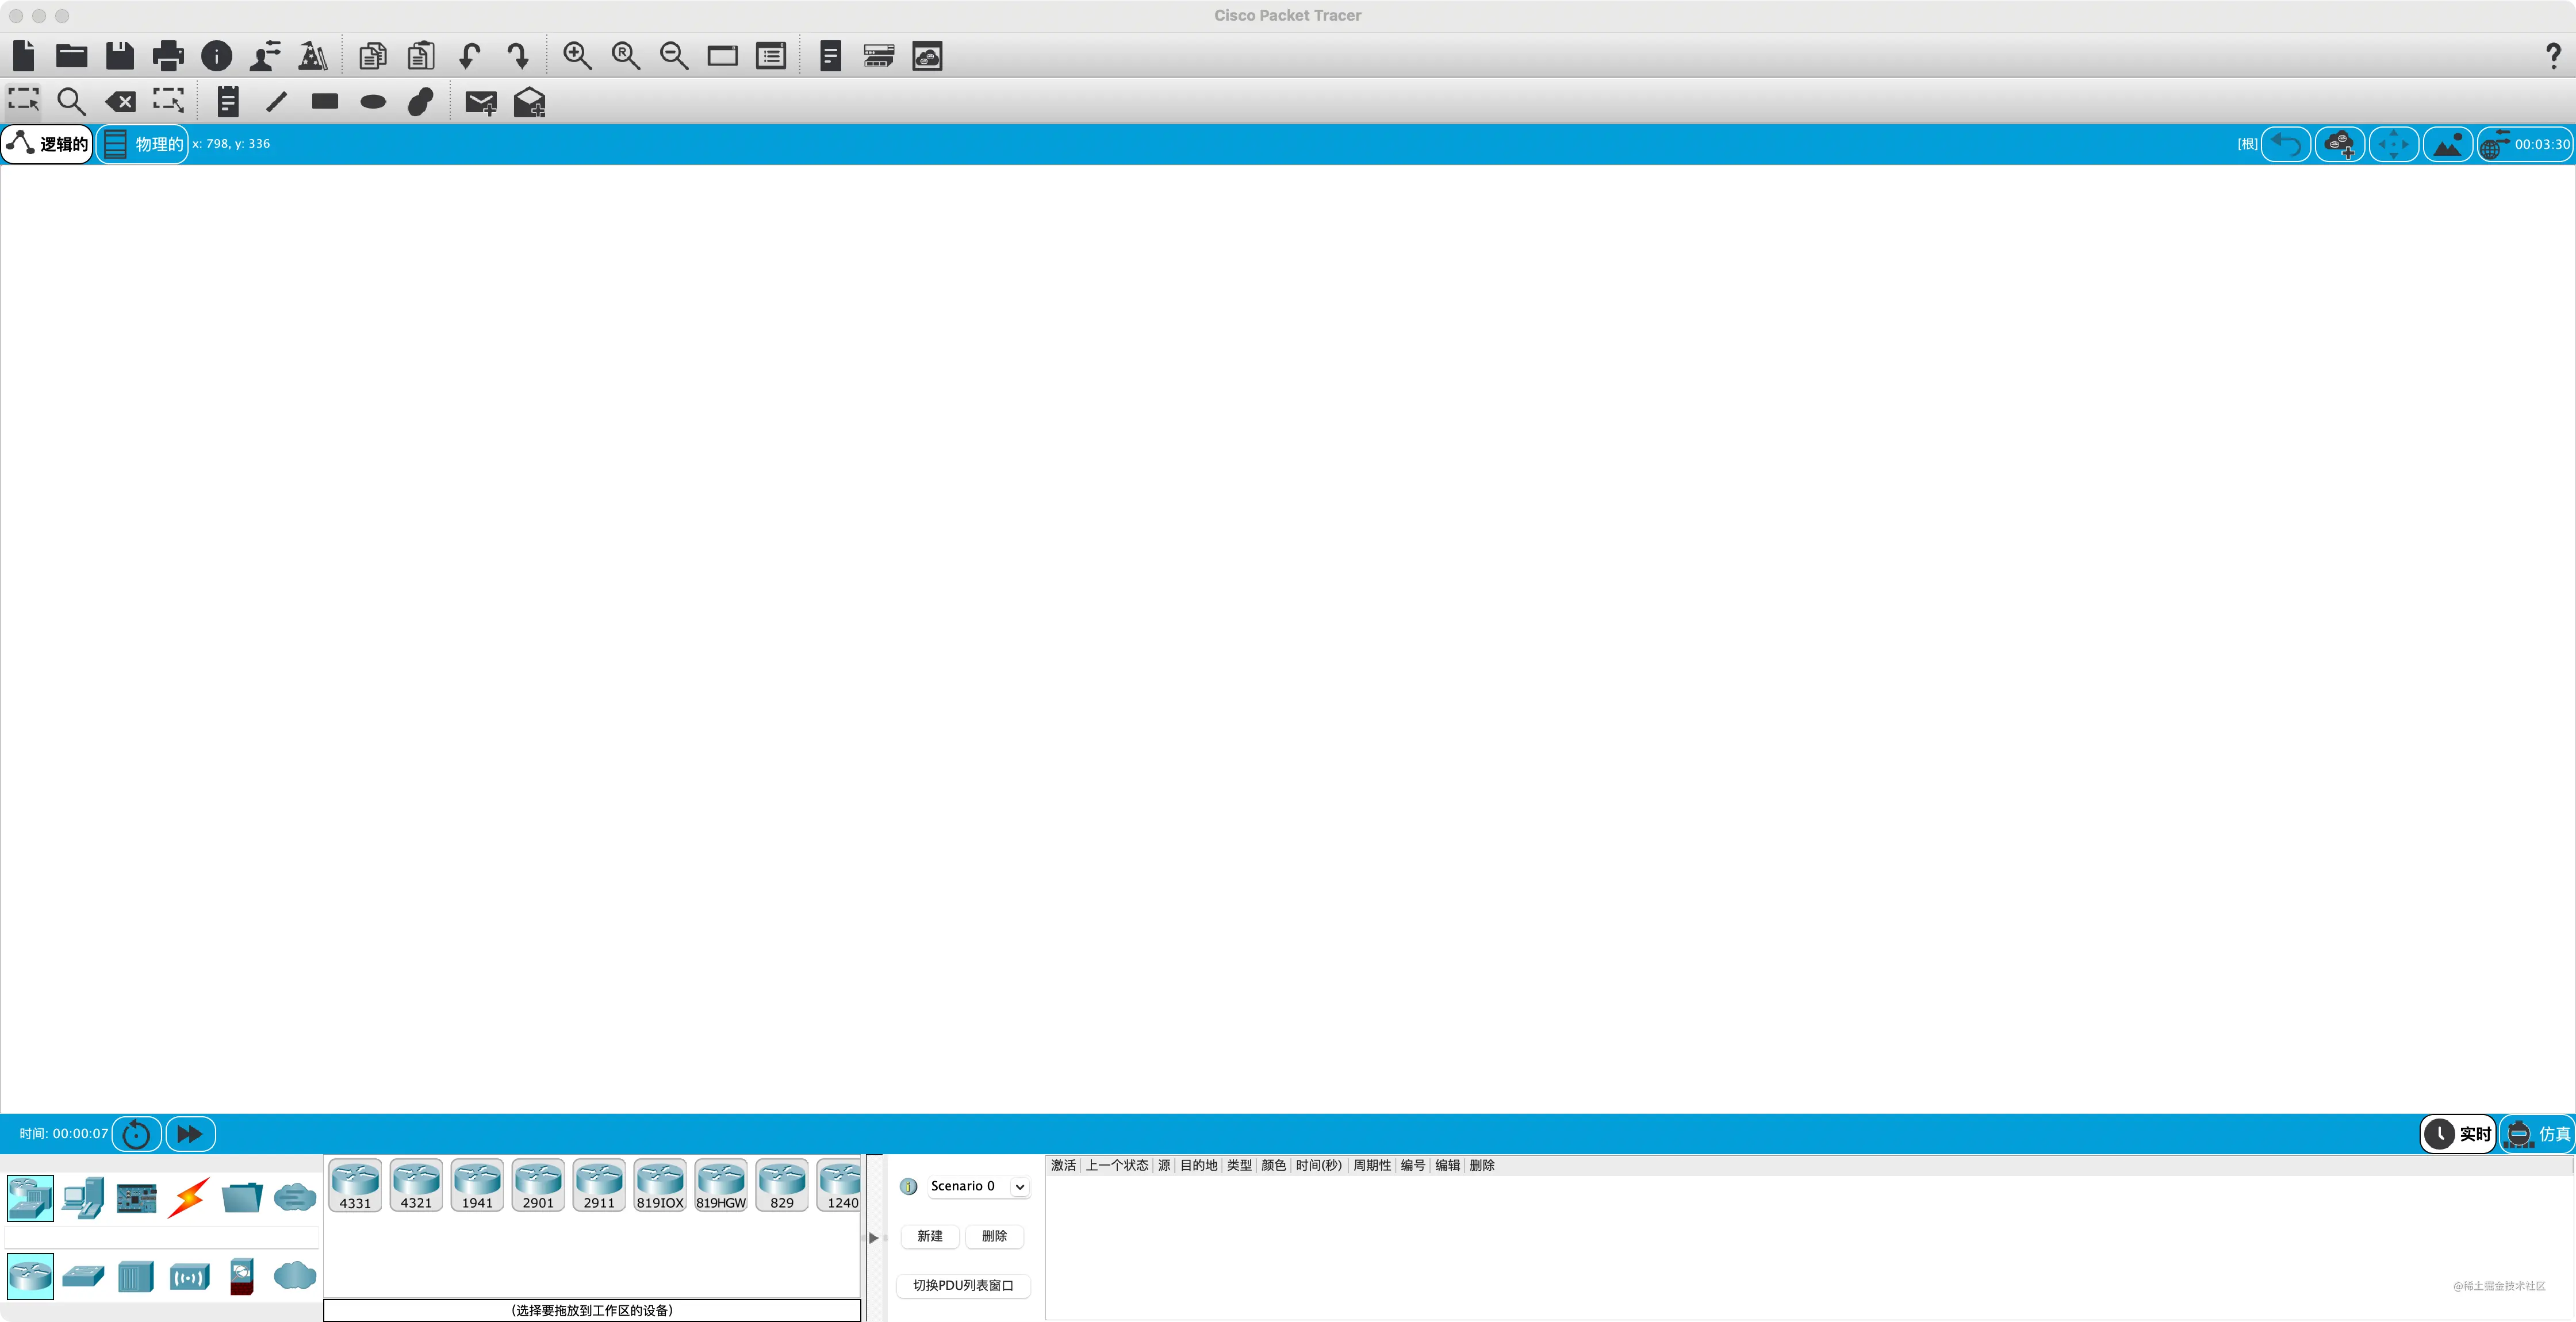The width and height of the screenshot is (2576, 1322).
Task: Switch to 仿真 simulation mode
Action: [2537, 1133]
